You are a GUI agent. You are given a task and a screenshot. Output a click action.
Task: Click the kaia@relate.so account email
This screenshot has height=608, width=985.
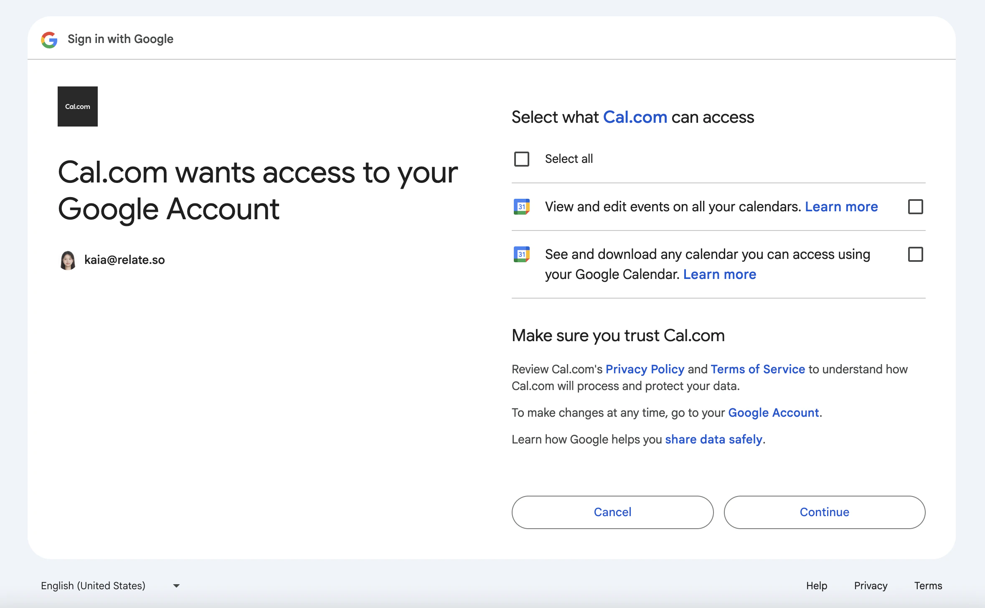[x=124, y=259]
